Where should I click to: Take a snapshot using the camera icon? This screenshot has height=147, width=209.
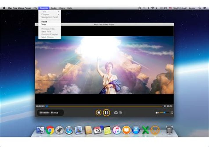(116, 113)
